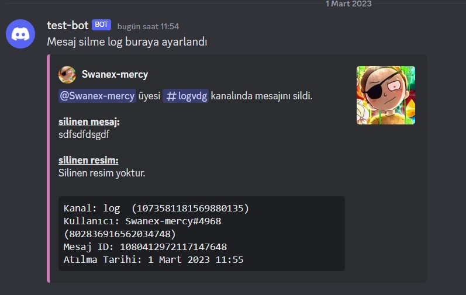The image size is (466, 295).
Task: Click the Kanal ID line in code block
Action: (x=156, y=209)
